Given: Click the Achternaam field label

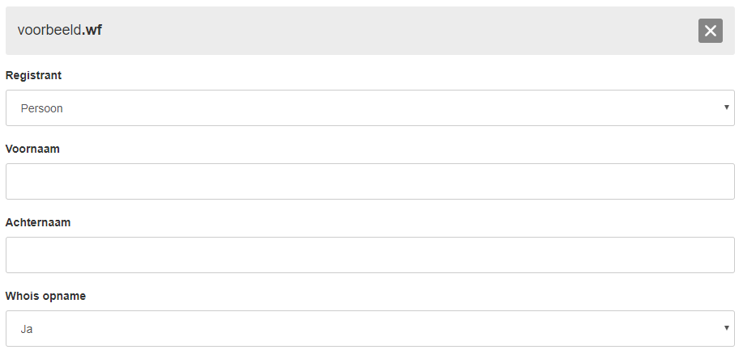Looking at the screenshot, I should pyautogui.click(x=38, y=222).
